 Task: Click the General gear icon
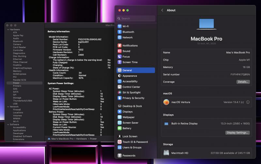119,70
